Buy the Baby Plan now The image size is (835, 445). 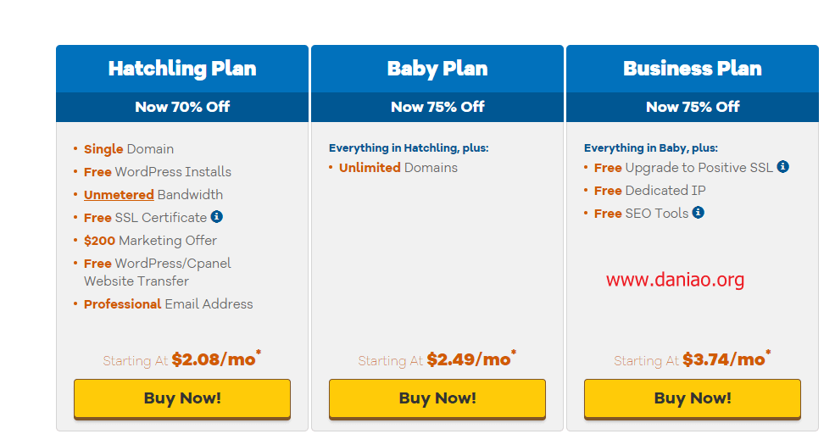click(437, 398)
